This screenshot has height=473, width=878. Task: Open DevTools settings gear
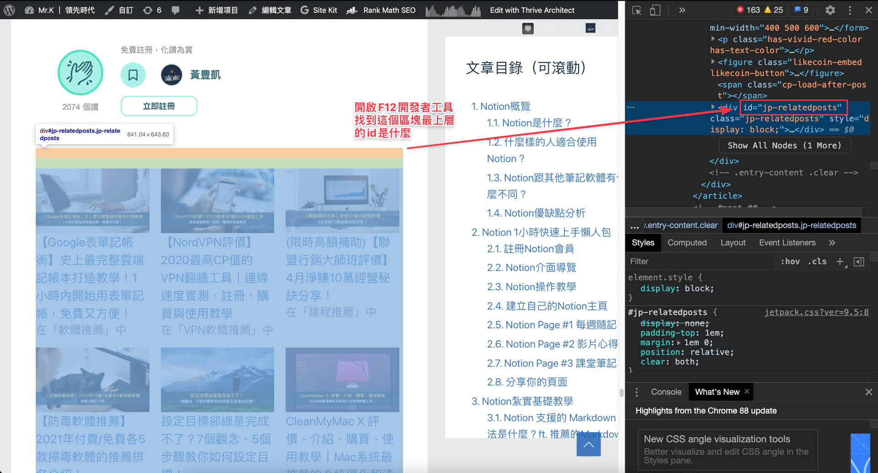(x=830, y=10)
